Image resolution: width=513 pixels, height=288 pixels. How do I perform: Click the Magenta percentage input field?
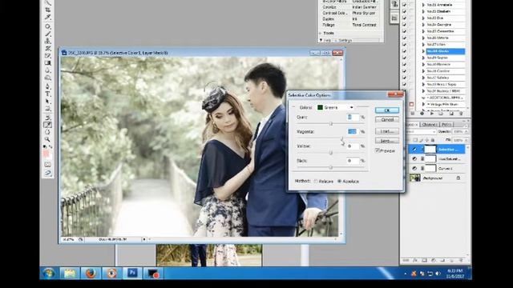[x=353, y=131]
